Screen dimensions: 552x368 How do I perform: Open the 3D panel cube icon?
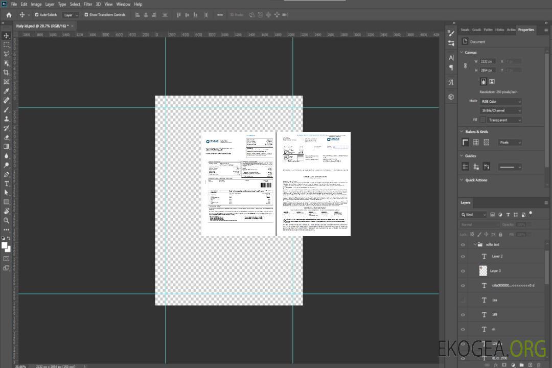(451, 97)
